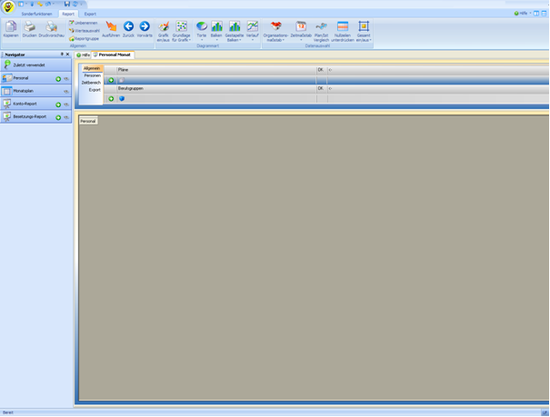Screen dimensions: 550x417
Task: Click the Drucken printer icon
Action: coord(29,28)
